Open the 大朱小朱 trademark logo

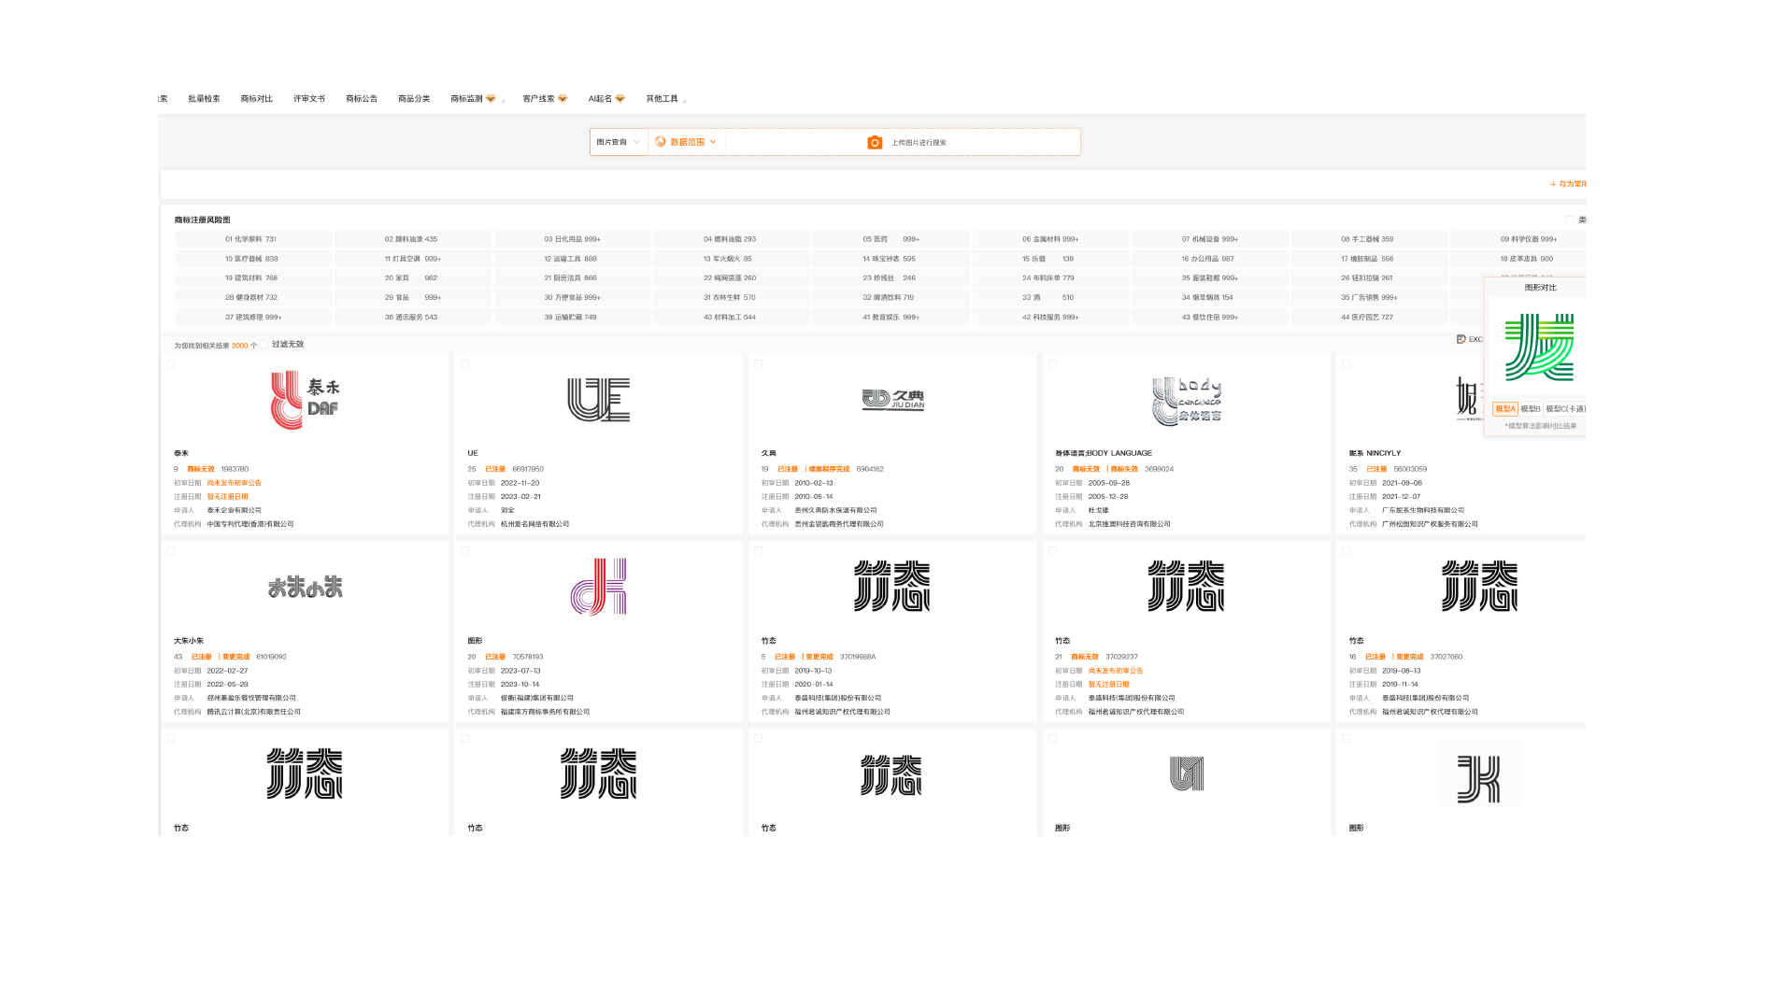click(306, 588)
